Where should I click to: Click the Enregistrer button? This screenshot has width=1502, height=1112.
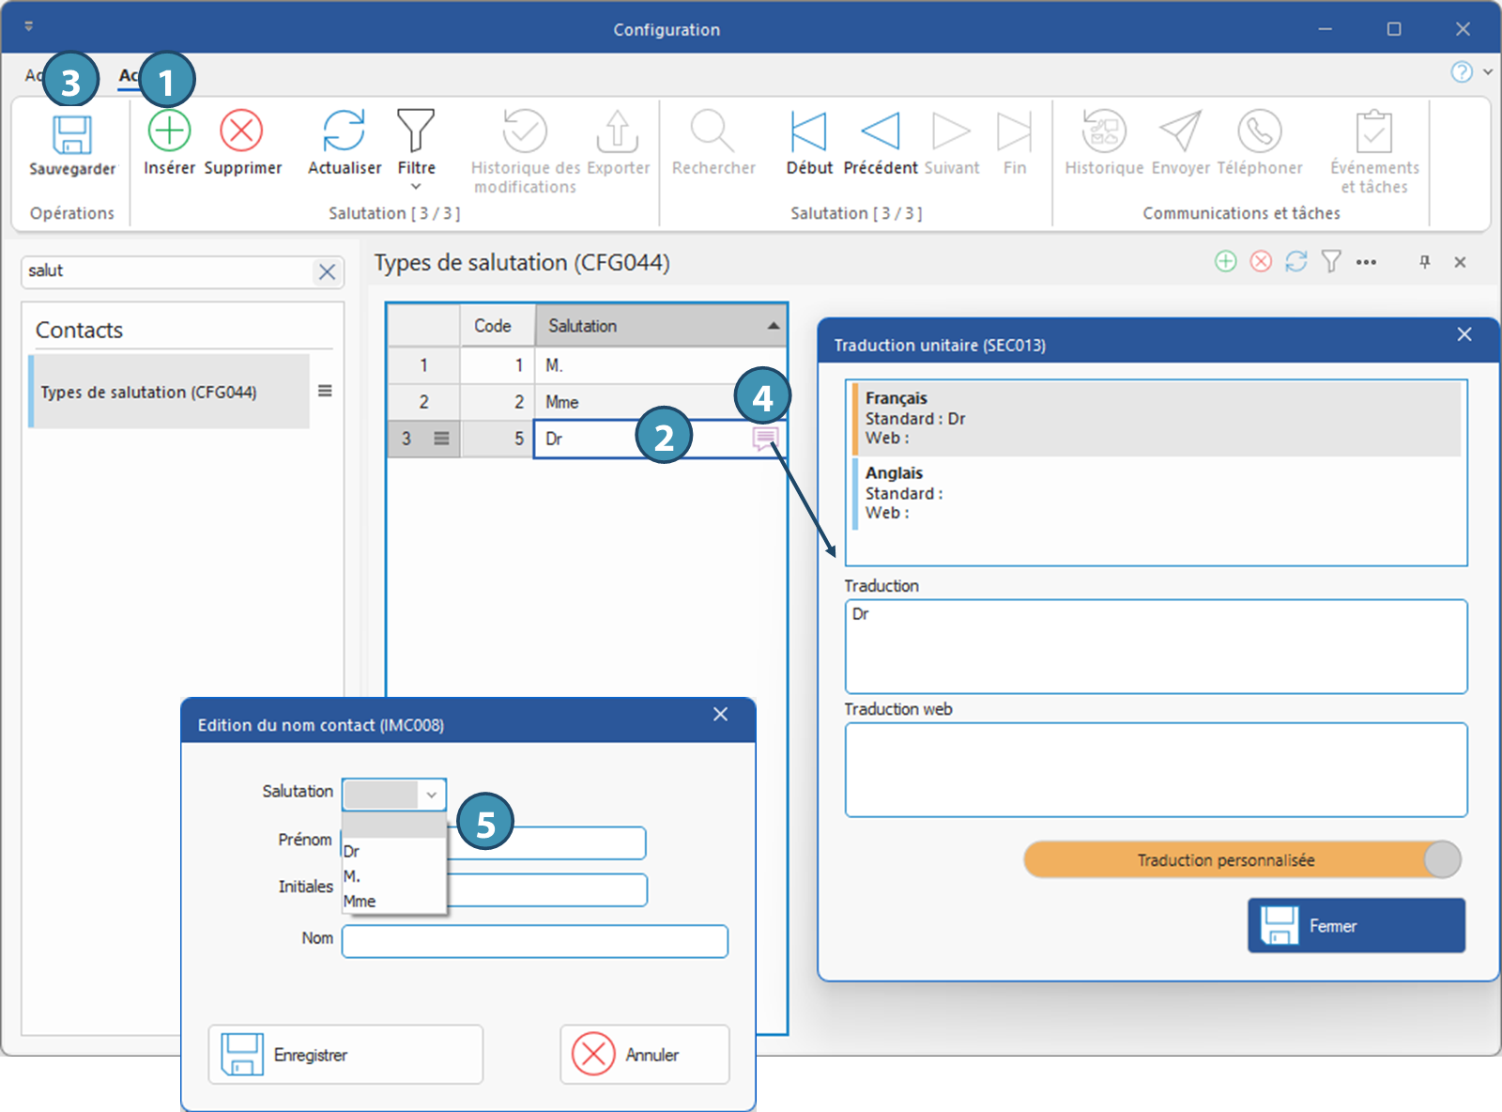pyautogui.click(x=345, y=1055)
